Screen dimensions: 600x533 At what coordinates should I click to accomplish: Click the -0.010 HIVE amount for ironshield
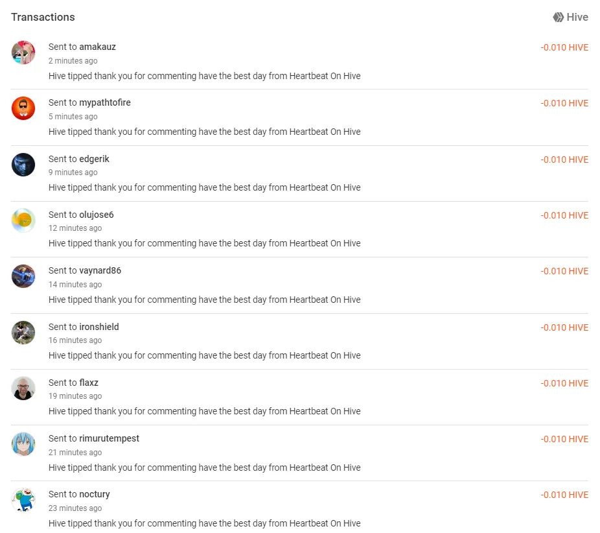pos(564,327)
